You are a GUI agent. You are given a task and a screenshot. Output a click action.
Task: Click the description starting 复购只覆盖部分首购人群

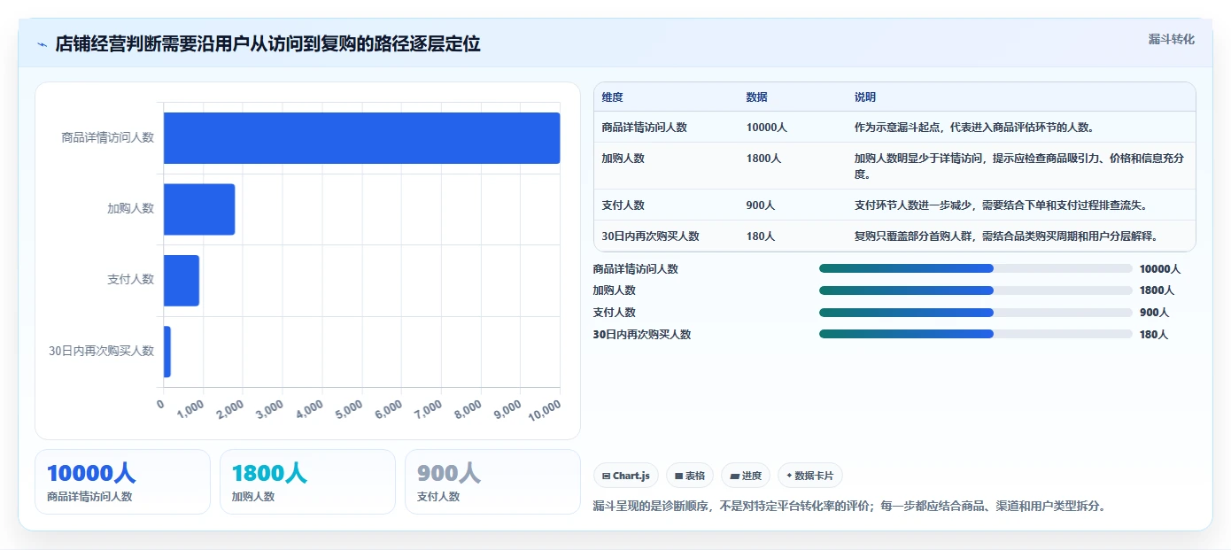coord(1006,236)
